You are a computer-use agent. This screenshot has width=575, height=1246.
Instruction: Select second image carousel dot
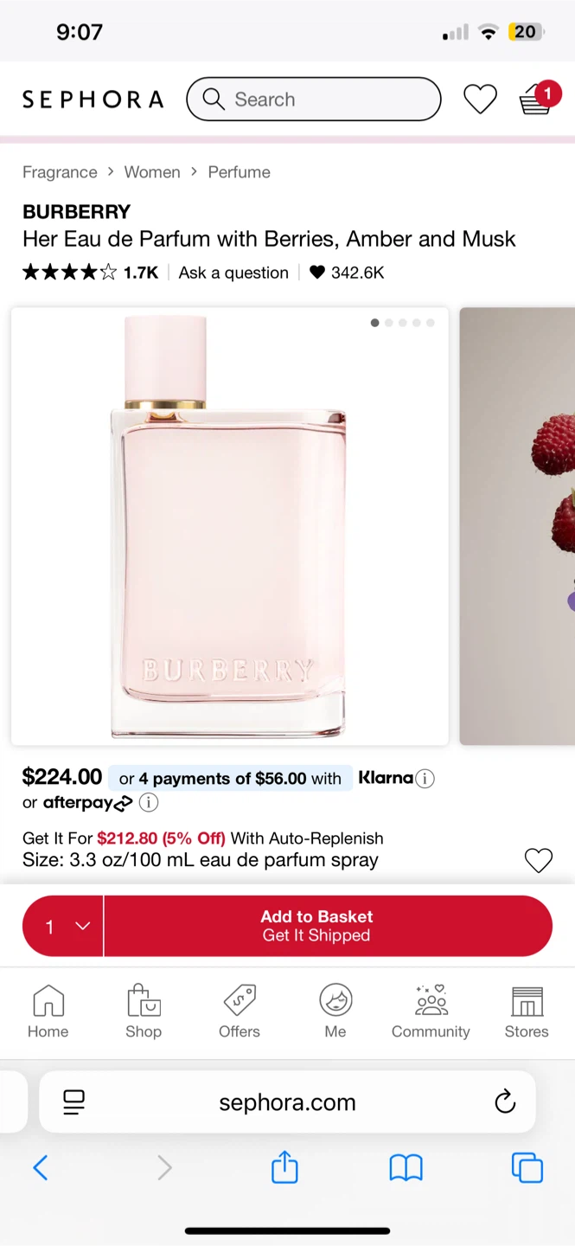[389, 323]
